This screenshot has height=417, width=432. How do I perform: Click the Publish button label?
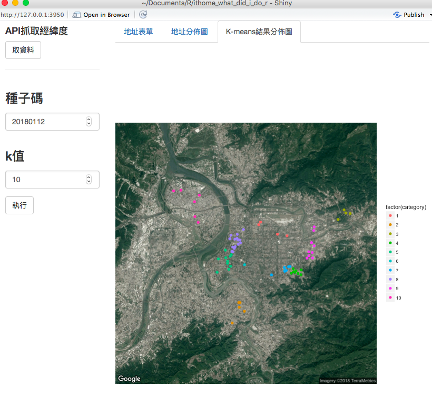tap(414, 15)
